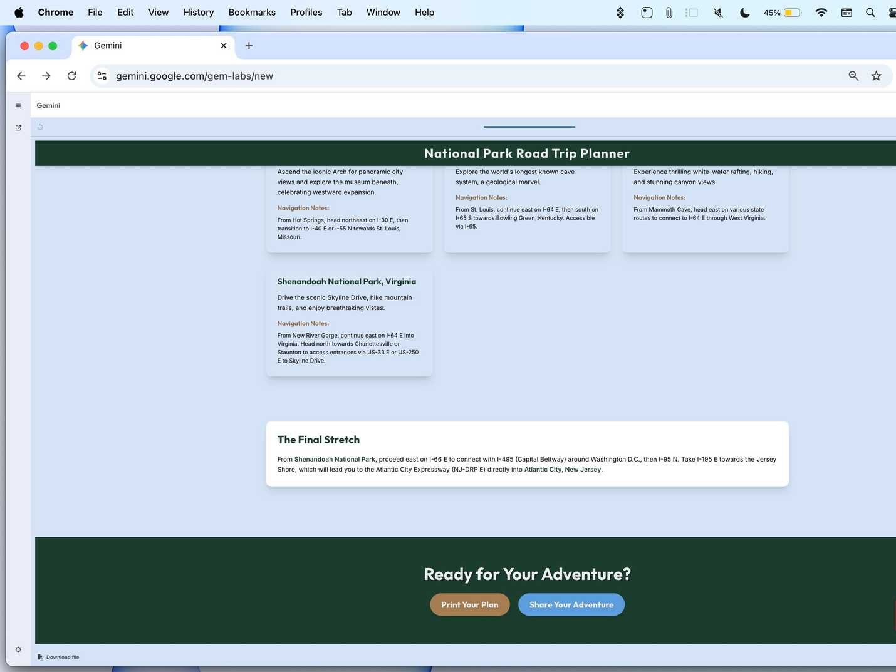Click the new chat compose icon
The width and height of the screenshot is (896, 672).
(18, 128)
